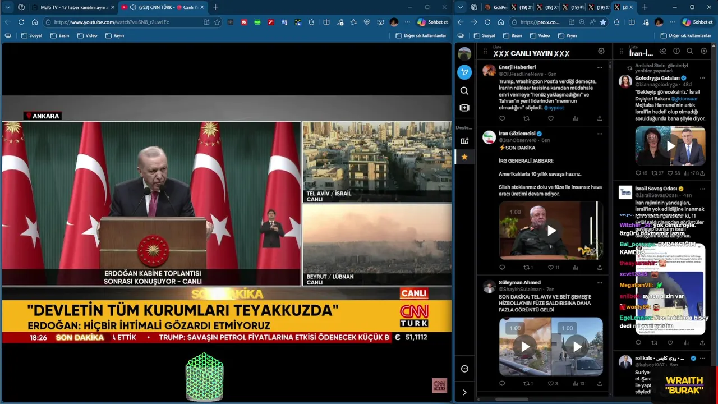718x404 pixels.
Task: Open Video bookmarks folder in right browser
Action: coord(541,35)
